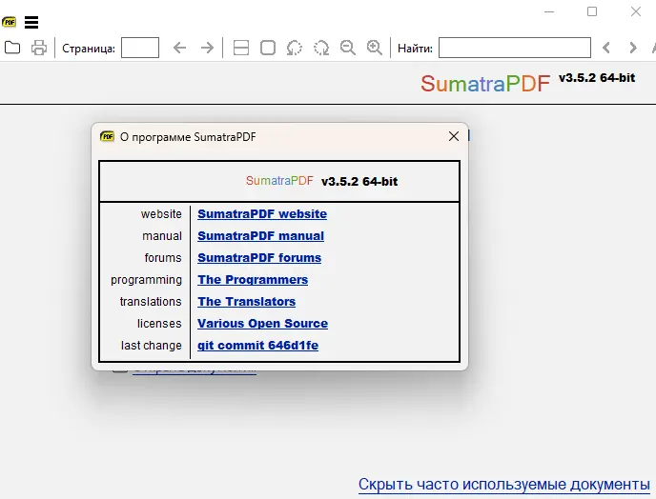Go to previous page arrow
Viewport: 656px width, 499px height.
point(179,48)
